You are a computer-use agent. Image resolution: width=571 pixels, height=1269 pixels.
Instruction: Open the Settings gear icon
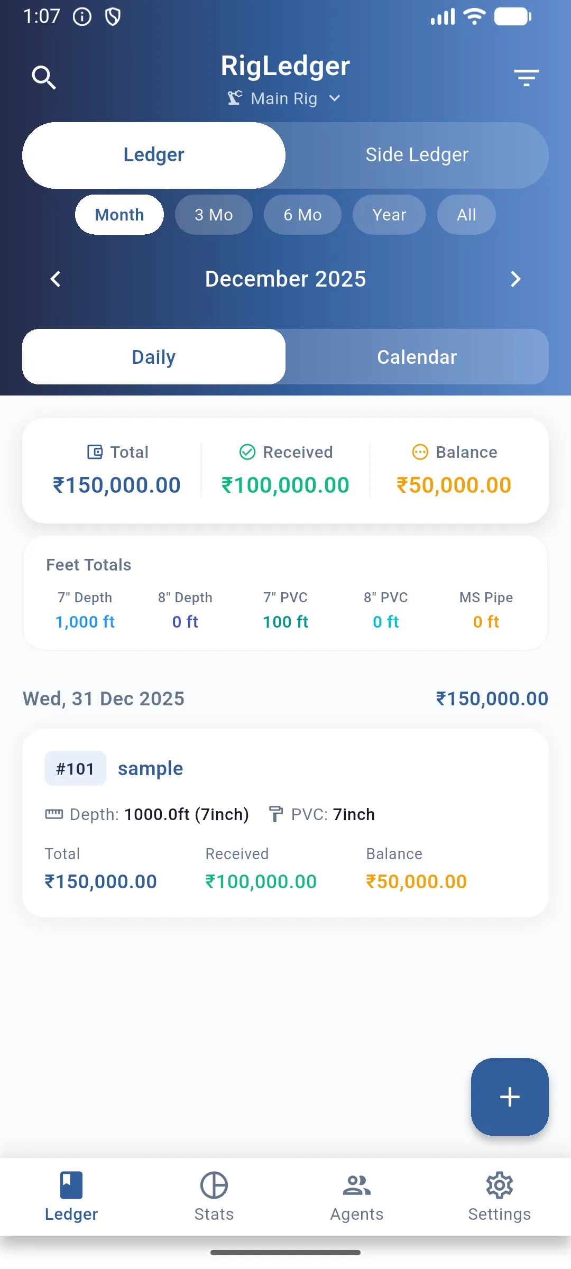tap(500, 1185)
